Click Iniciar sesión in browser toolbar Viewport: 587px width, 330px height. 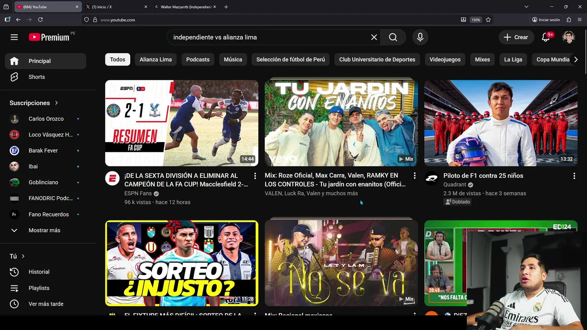(546, 20)
